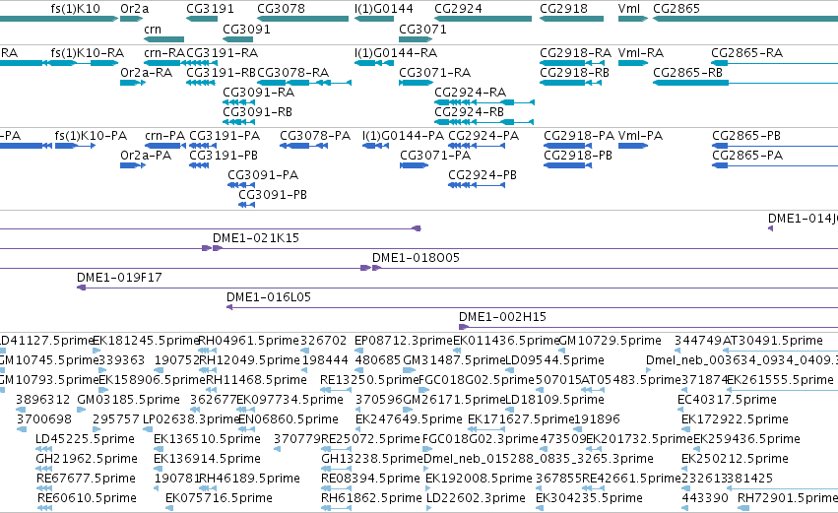838x513 pixels.
Task: Open the CG2865-PA protein label
Action: click(x=747, y=156)
